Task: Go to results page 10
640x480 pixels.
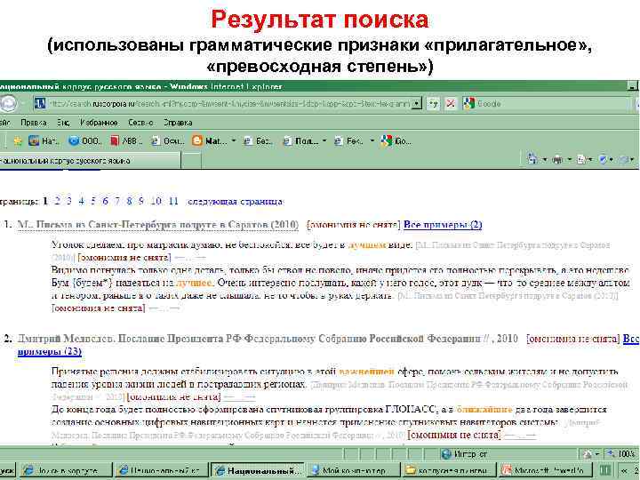Action: click(156, 201)
